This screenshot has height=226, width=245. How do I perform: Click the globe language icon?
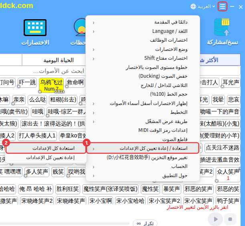click(x=193, y=6)
